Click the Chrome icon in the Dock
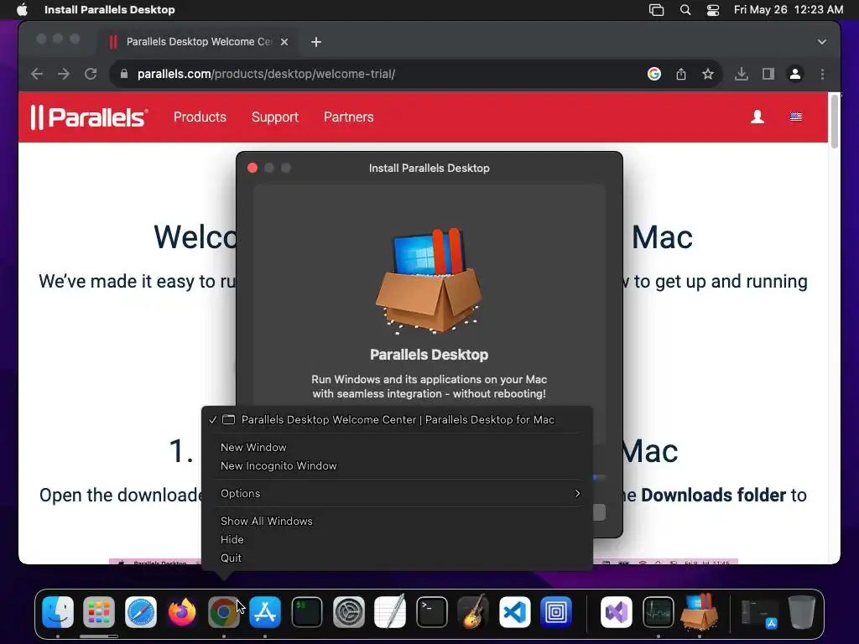 pos(223,611)
